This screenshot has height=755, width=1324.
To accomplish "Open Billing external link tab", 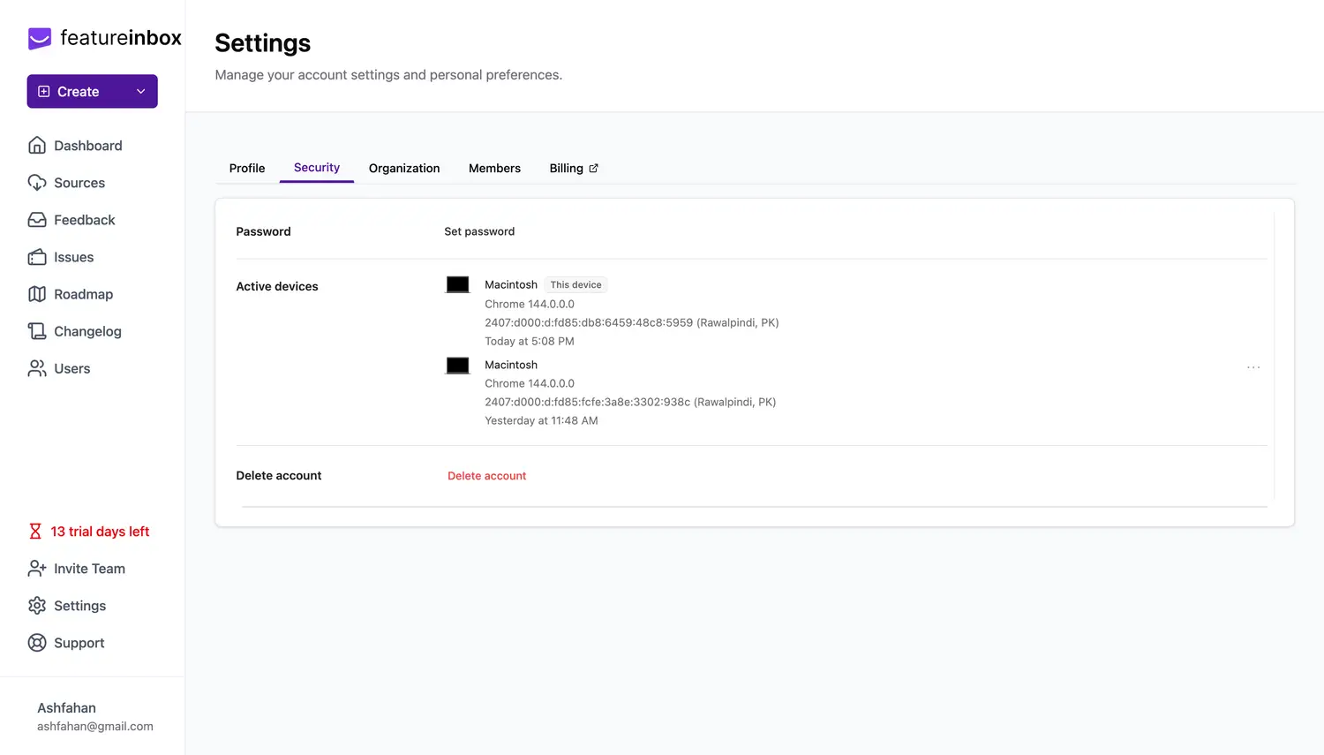I will (x=574, y=169).
